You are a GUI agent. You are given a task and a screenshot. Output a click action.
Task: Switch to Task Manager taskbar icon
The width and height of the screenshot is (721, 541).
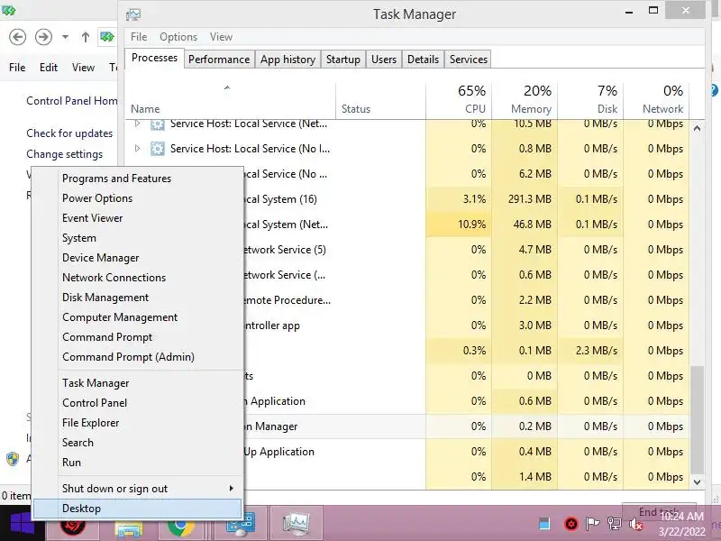(x=296, y=523)
